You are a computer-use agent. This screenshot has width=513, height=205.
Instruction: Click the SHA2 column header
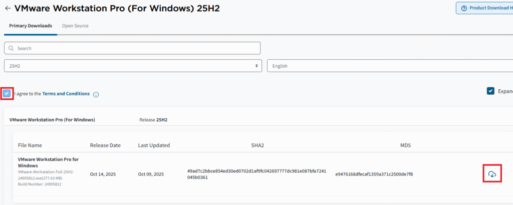click(257, 146)
